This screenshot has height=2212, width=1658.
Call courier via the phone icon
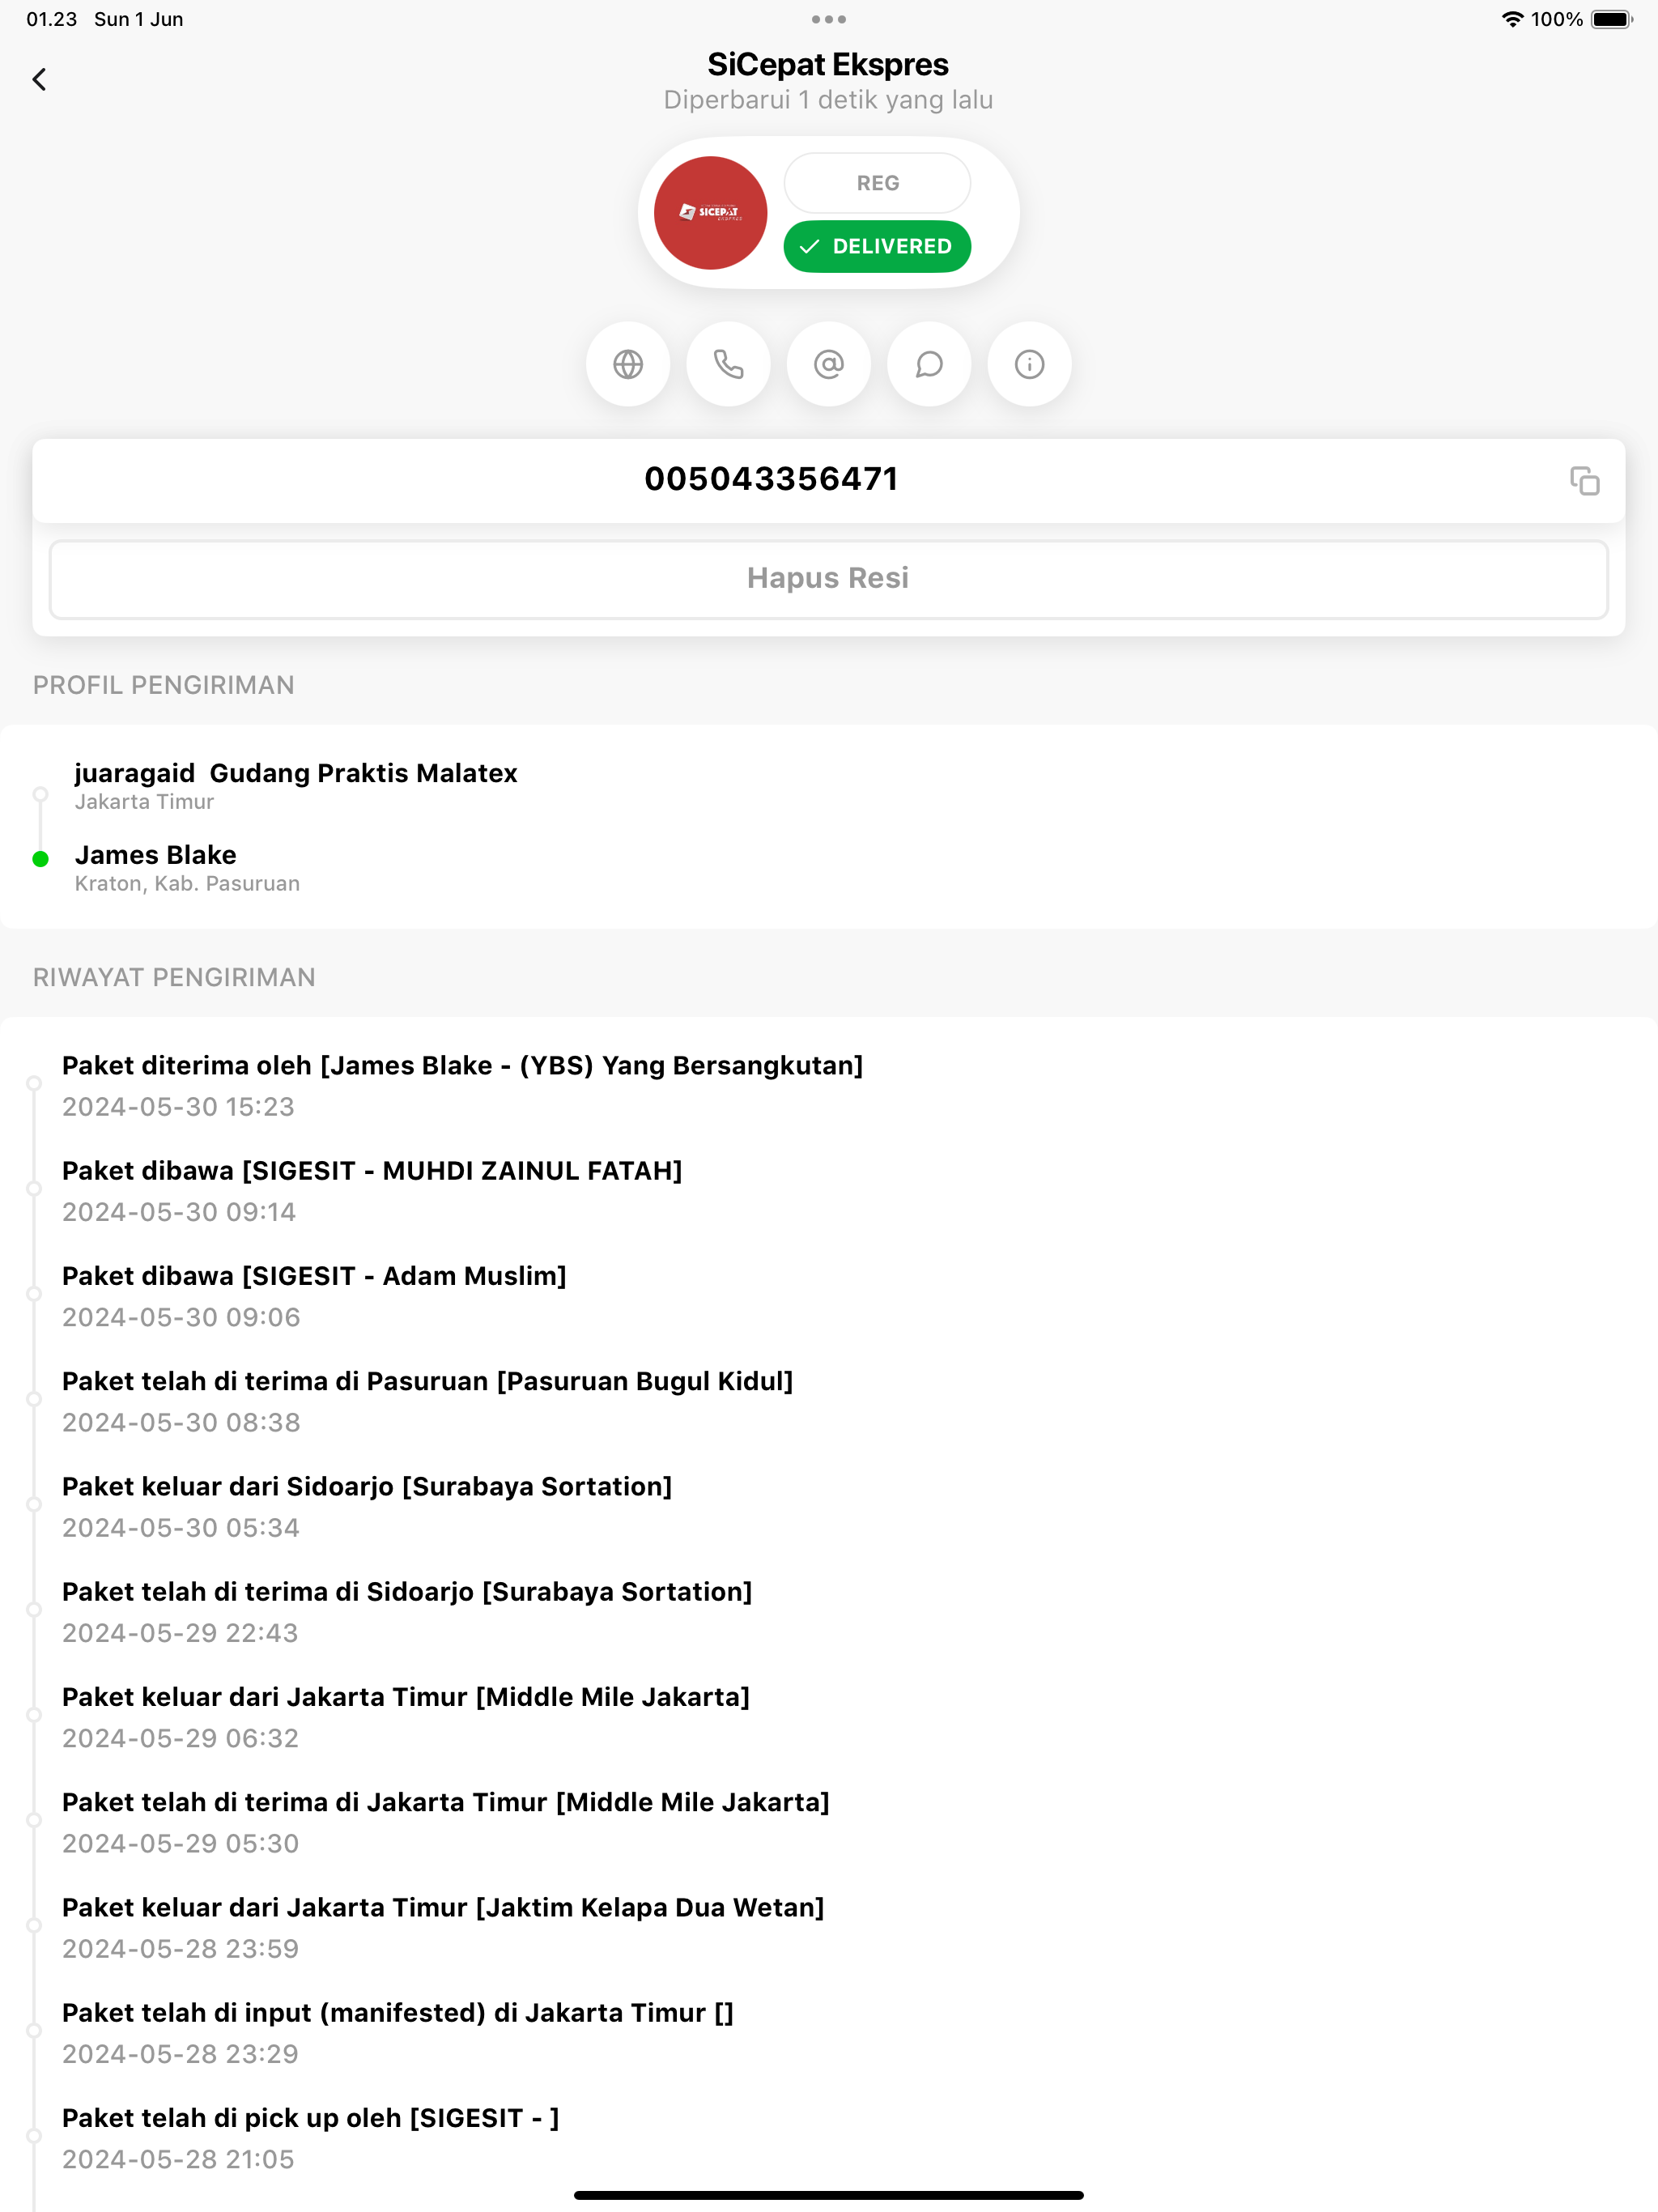pos(728,364)
